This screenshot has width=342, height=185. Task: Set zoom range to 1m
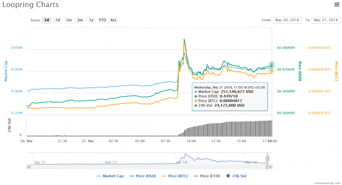click(x=69, y=20)
